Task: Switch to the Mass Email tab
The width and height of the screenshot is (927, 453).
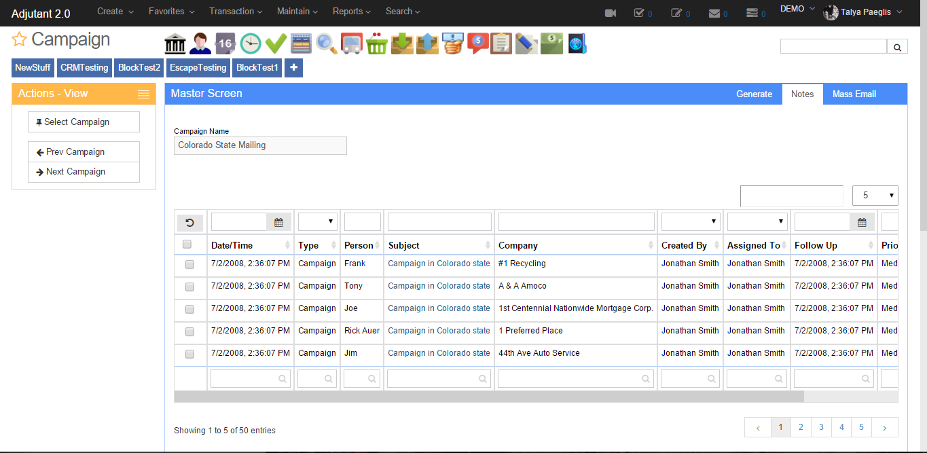Action: (854, 94)
